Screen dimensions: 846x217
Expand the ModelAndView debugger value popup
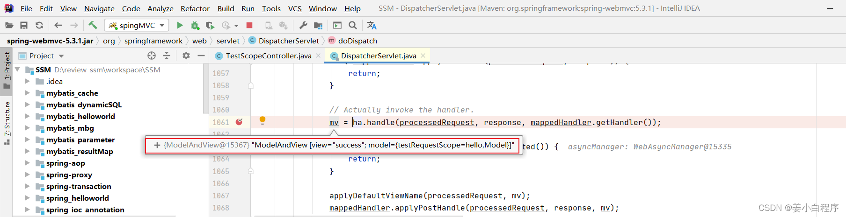click(157, 145)
